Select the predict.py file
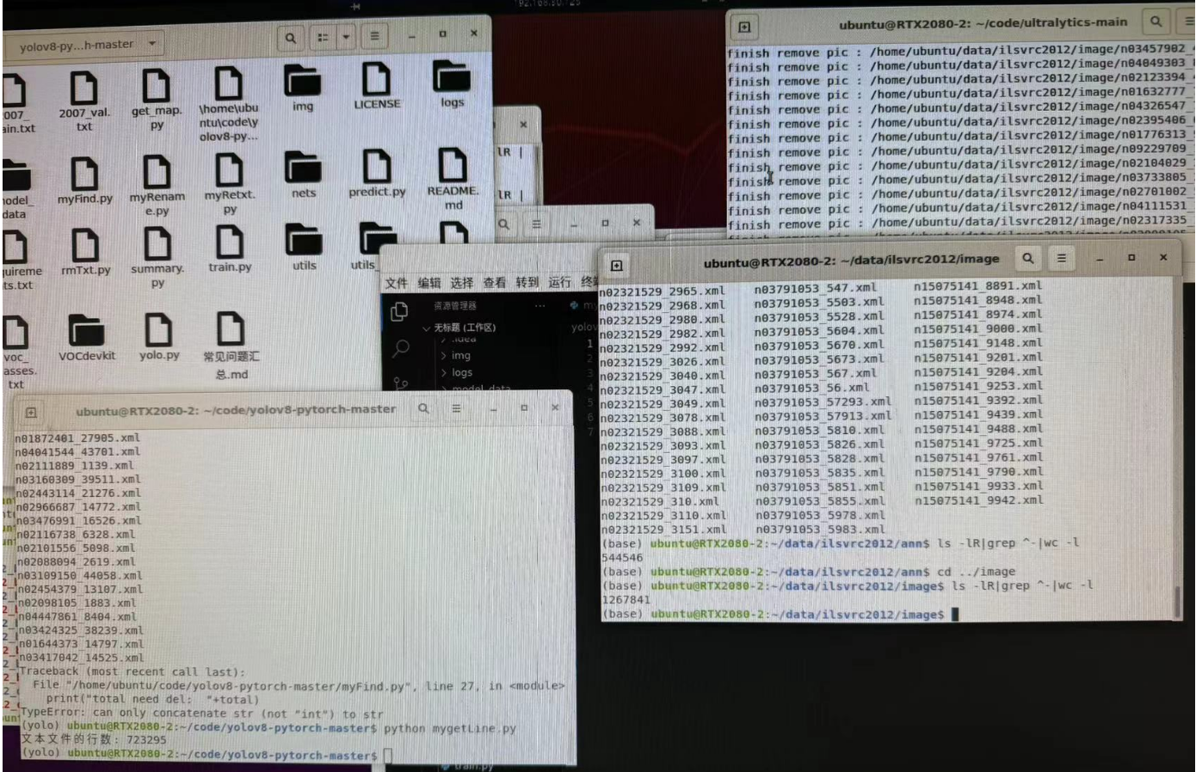This screenshot has width=1196, height=772. (377, 174)
